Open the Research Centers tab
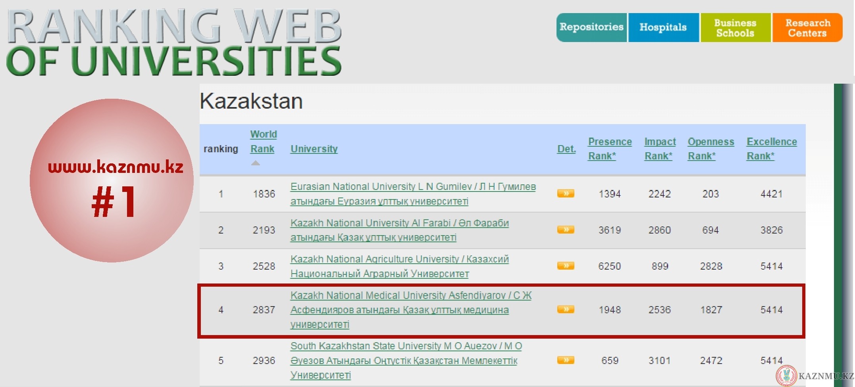This screenshot has width=855, height=387. click(807, 27)
